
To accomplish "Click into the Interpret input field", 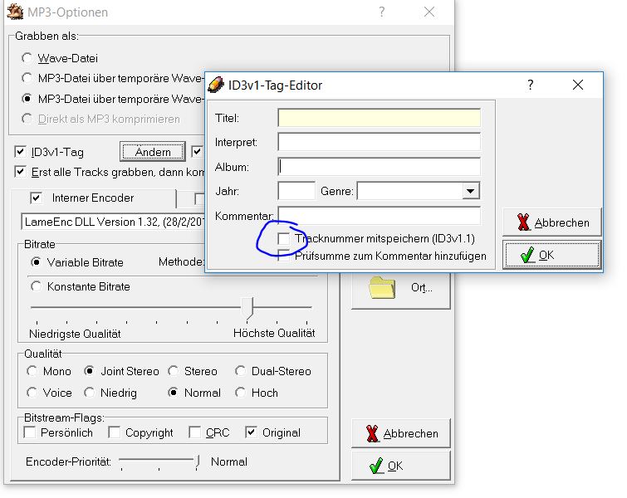I will (x=379, y=142).
